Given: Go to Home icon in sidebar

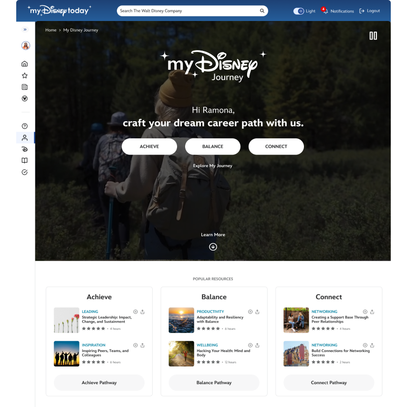Looking at the screenshot, I should [x=25, y=63].
